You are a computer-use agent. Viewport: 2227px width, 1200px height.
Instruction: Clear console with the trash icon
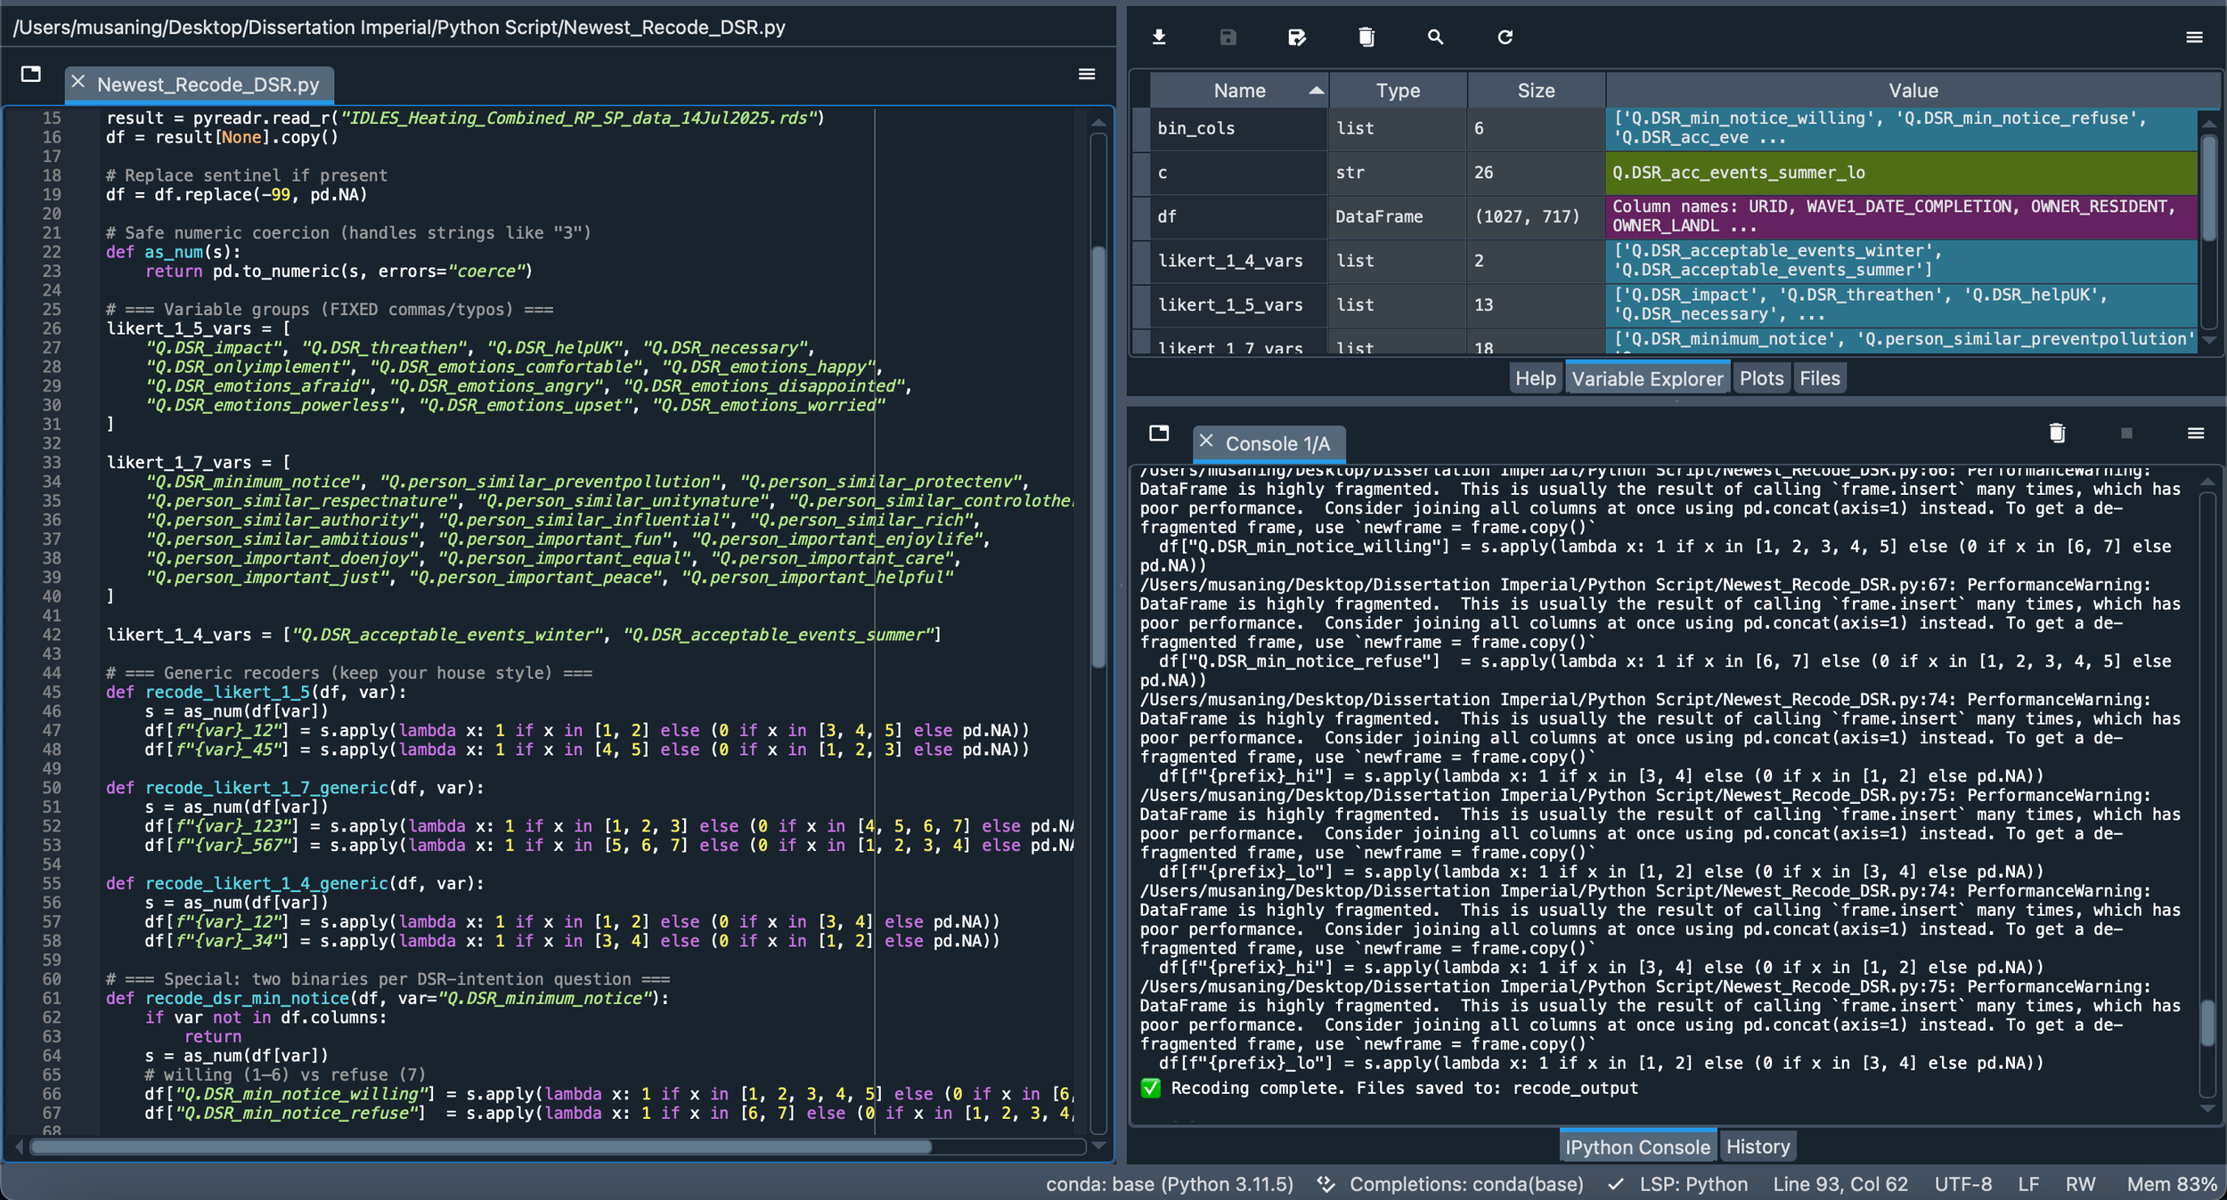2057,433
